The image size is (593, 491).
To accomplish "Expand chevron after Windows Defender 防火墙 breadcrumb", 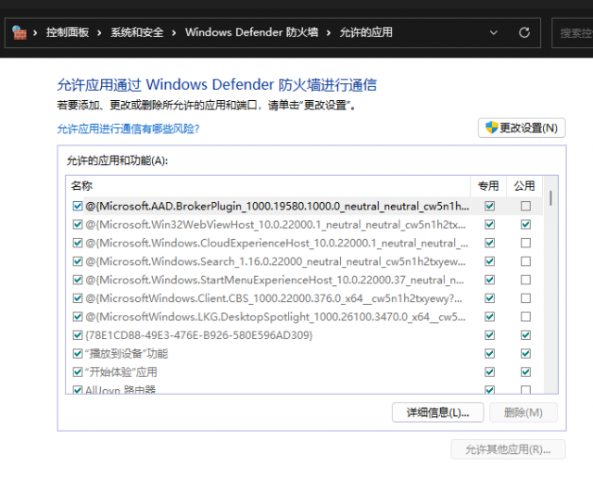I will pyautogui.click(x=330, y=32).
